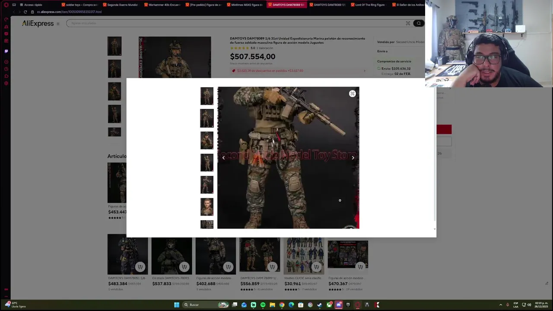This screenshot has height=311, width=553.
Task: Click the price $507.554,00
Action: [253, 57]
